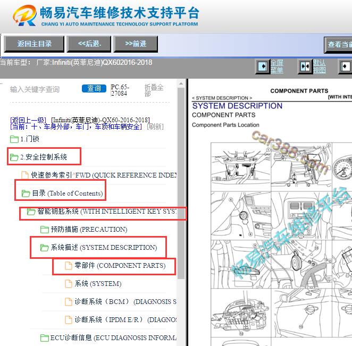Click the 诊断系统 BCM document icon
The height and width of the screenshot is (346, 352).
69,302
